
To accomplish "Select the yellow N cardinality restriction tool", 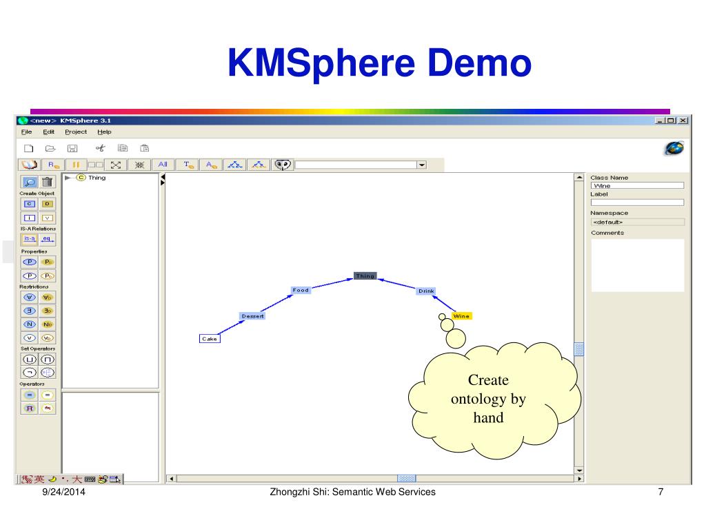I will pyautogui.click(x=48, y=324).
